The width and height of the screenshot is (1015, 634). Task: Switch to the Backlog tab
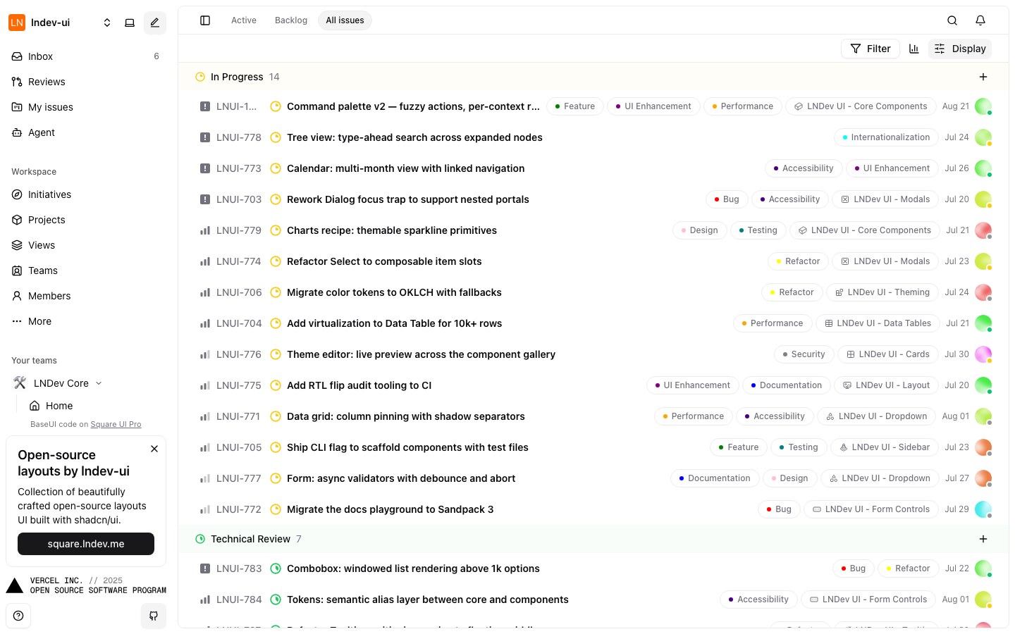pos(291,20)
